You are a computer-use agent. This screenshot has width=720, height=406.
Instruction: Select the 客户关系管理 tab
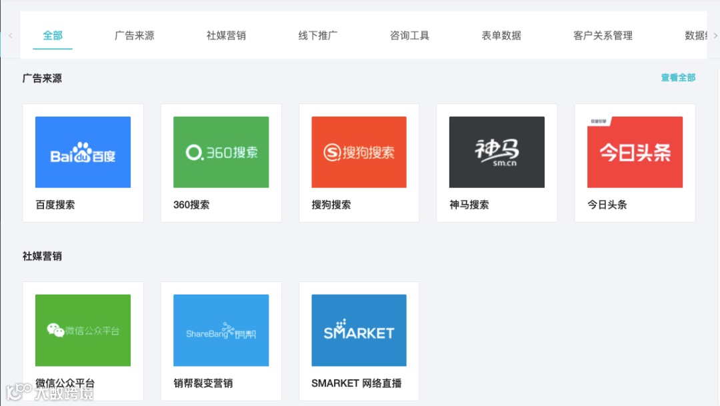pos(603,35)
